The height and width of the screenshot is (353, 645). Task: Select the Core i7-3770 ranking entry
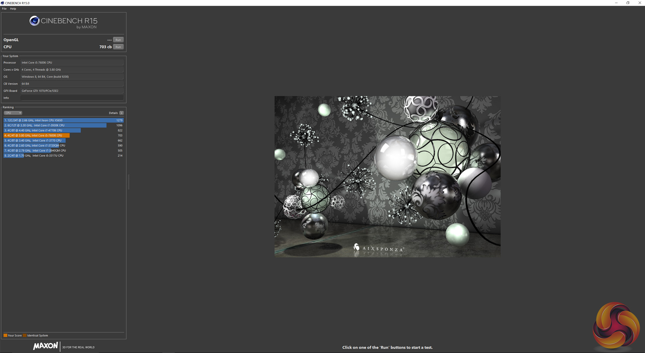click(63, 141)
